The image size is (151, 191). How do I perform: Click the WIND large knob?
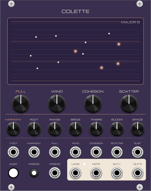click(57, 104)
